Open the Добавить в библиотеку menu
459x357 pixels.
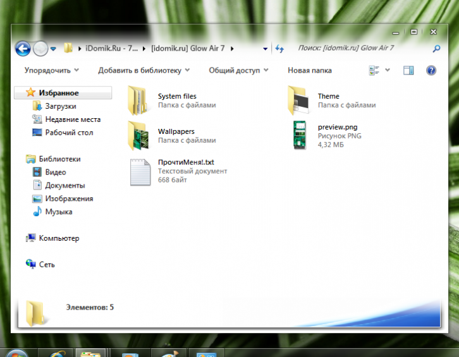144,70
